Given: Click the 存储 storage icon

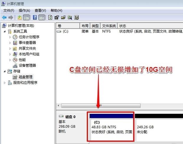Looking at the screenshot, I should pos(10,71).
